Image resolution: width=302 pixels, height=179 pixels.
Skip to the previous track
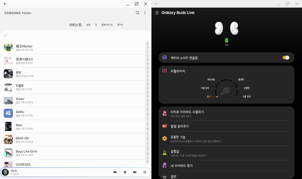[115, 172]
